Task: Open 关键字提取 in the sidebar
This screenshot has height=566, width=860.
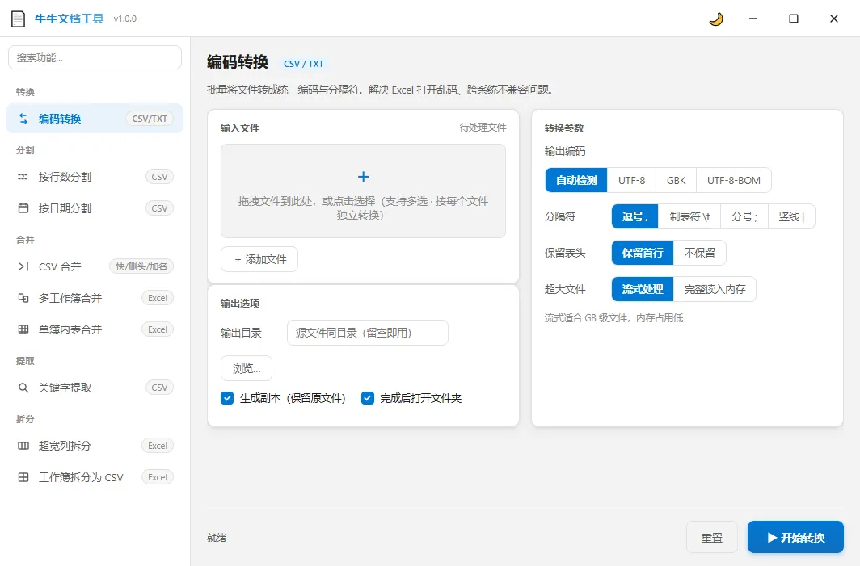Action: point(95,388)
